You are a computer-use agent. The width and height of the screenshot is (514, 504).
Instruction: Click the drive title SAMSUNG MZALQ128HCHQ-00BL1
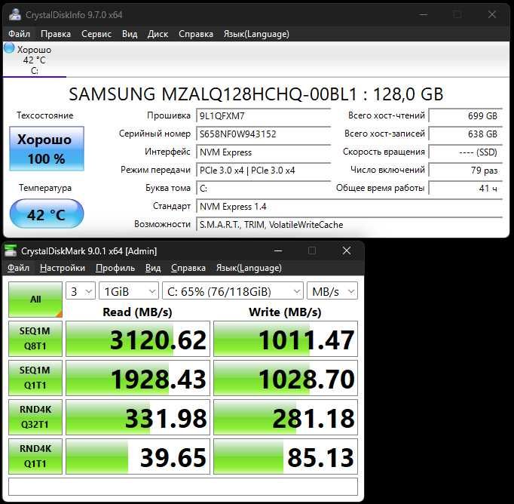click(256, 94)
